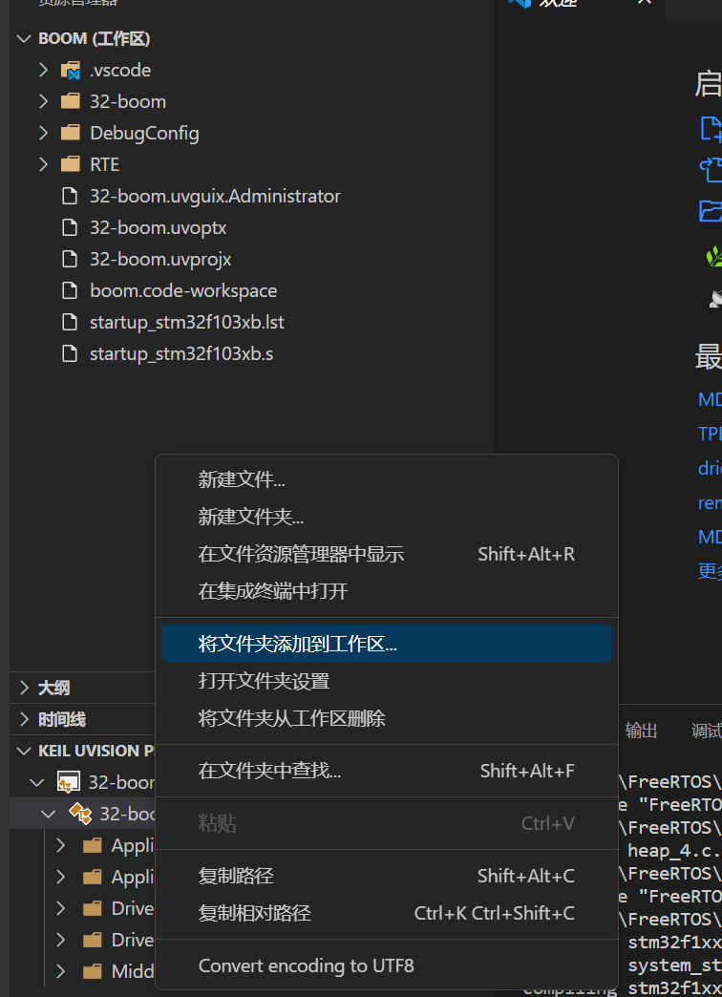The height and width of the screenshot is (997, 722).
Task: Click file icon of startup_stm32f103xb.lst
Action: 70,323
